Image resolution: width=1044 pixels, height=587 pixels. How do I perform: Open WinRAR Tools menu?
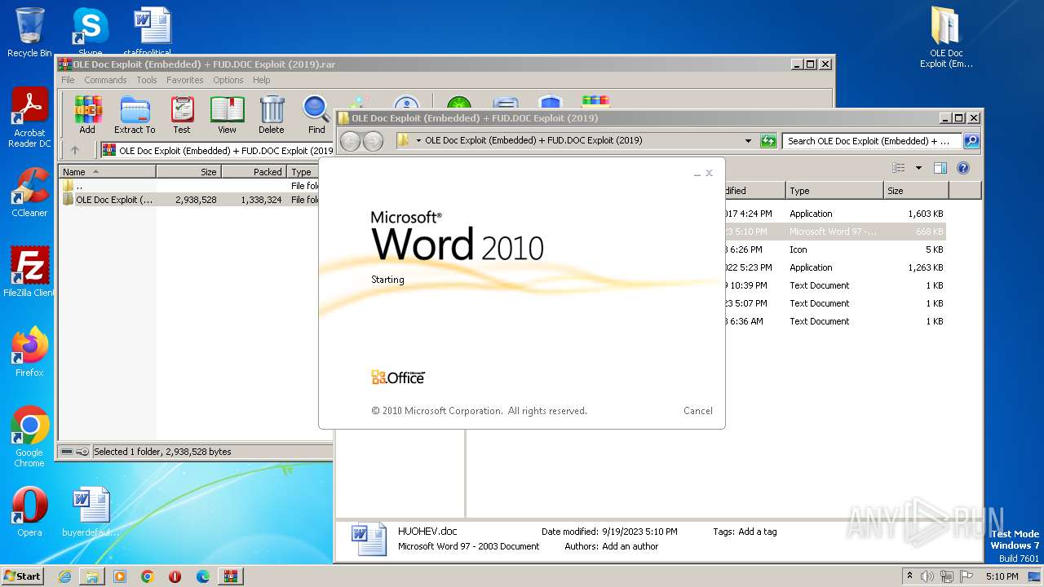point(147,80)
